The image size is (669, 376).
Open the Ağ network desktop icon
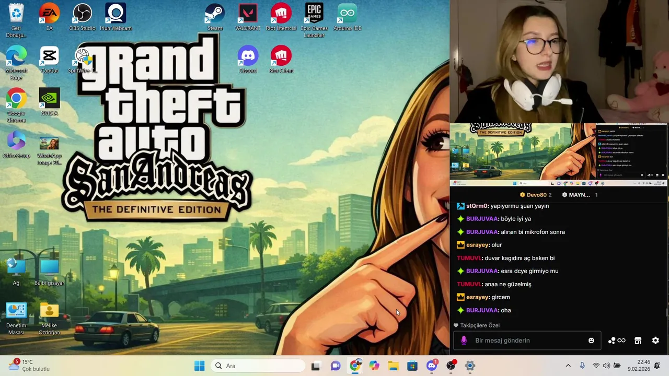pyautogui.click(x=16, y=272)
